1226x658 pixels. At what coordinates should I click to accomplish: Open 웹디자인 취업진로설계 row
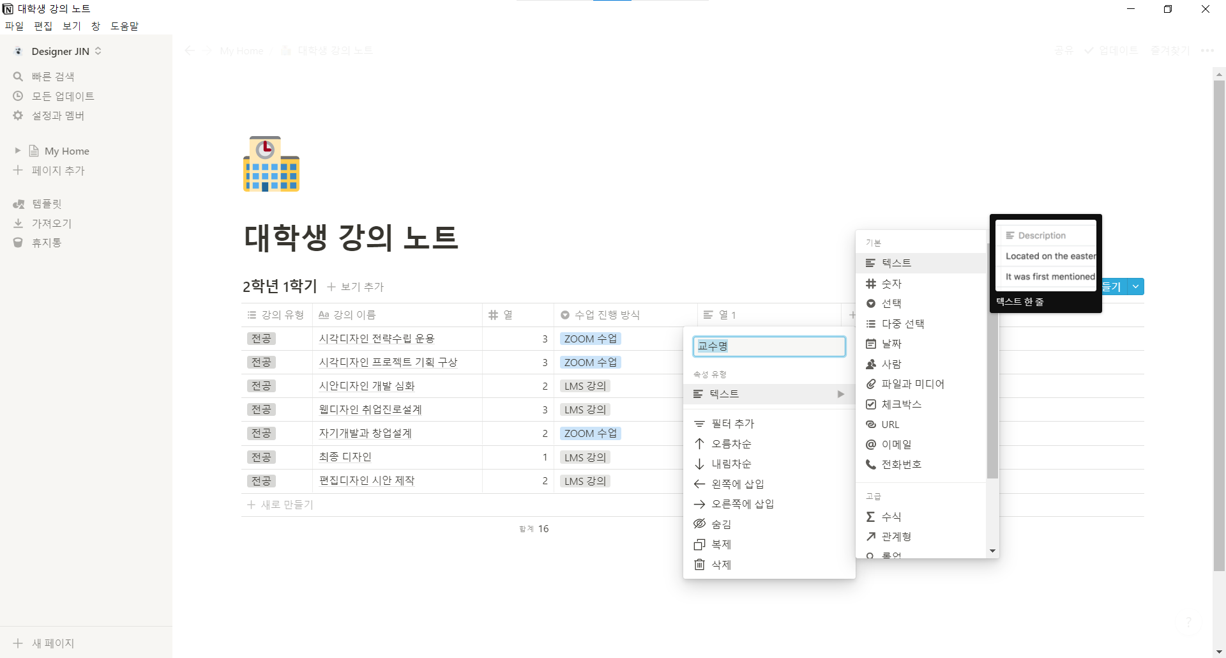370,409
